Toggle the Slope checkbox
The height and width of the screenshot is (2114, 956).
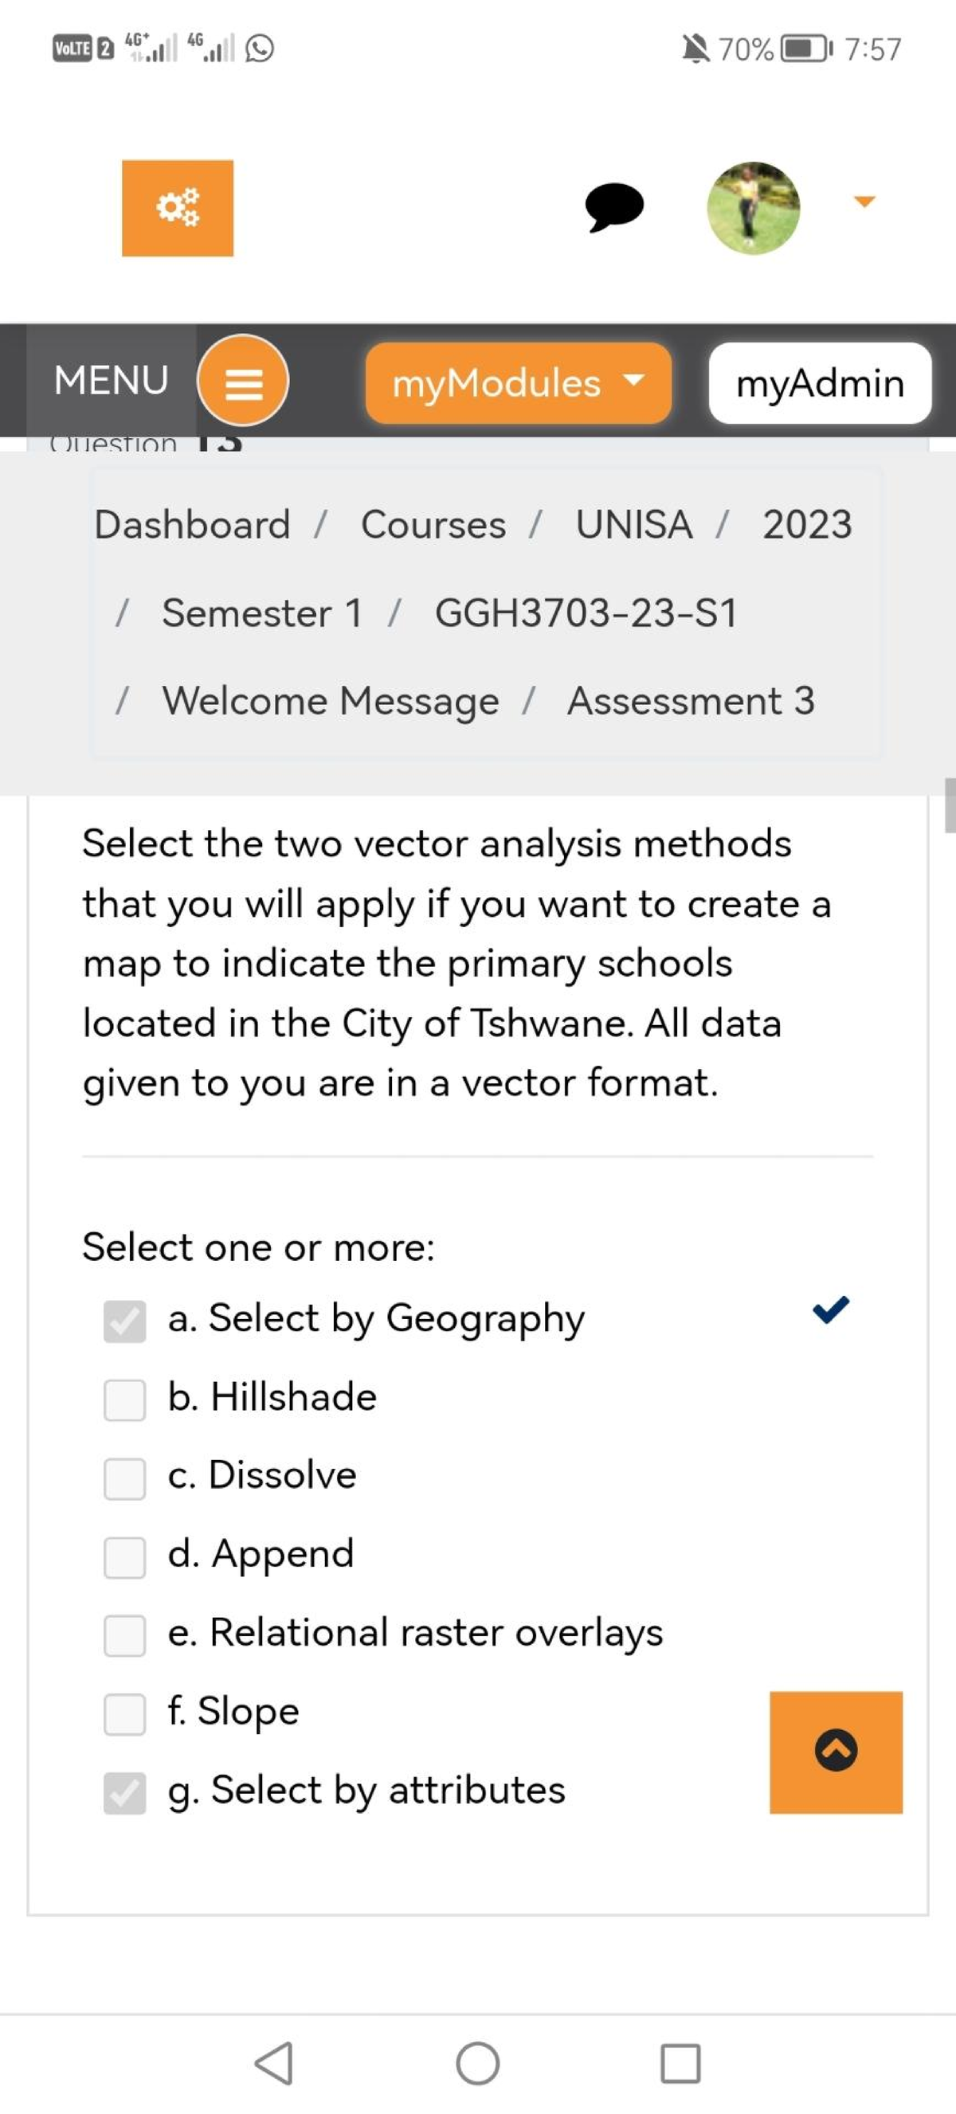click(x=125, y=1714)
